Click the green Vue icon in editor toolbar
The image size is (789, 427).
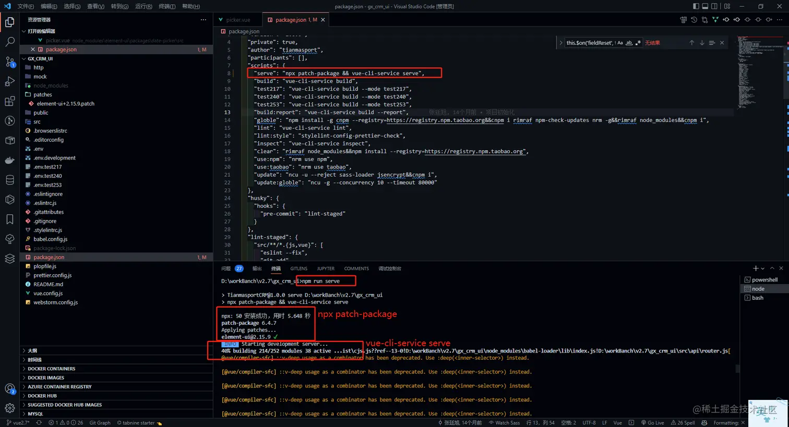pyautogui.click(x=715, y=20)
